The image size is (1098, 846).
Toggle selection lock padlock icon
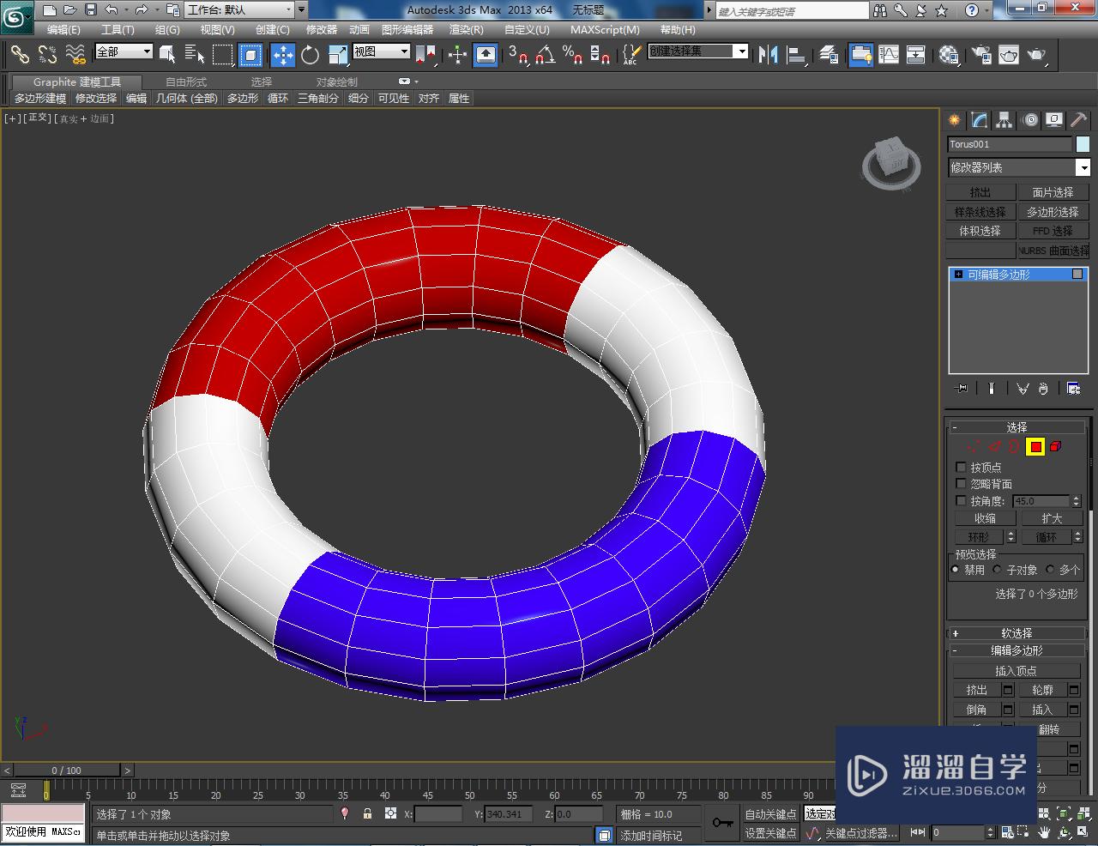(x=367, y=813)
